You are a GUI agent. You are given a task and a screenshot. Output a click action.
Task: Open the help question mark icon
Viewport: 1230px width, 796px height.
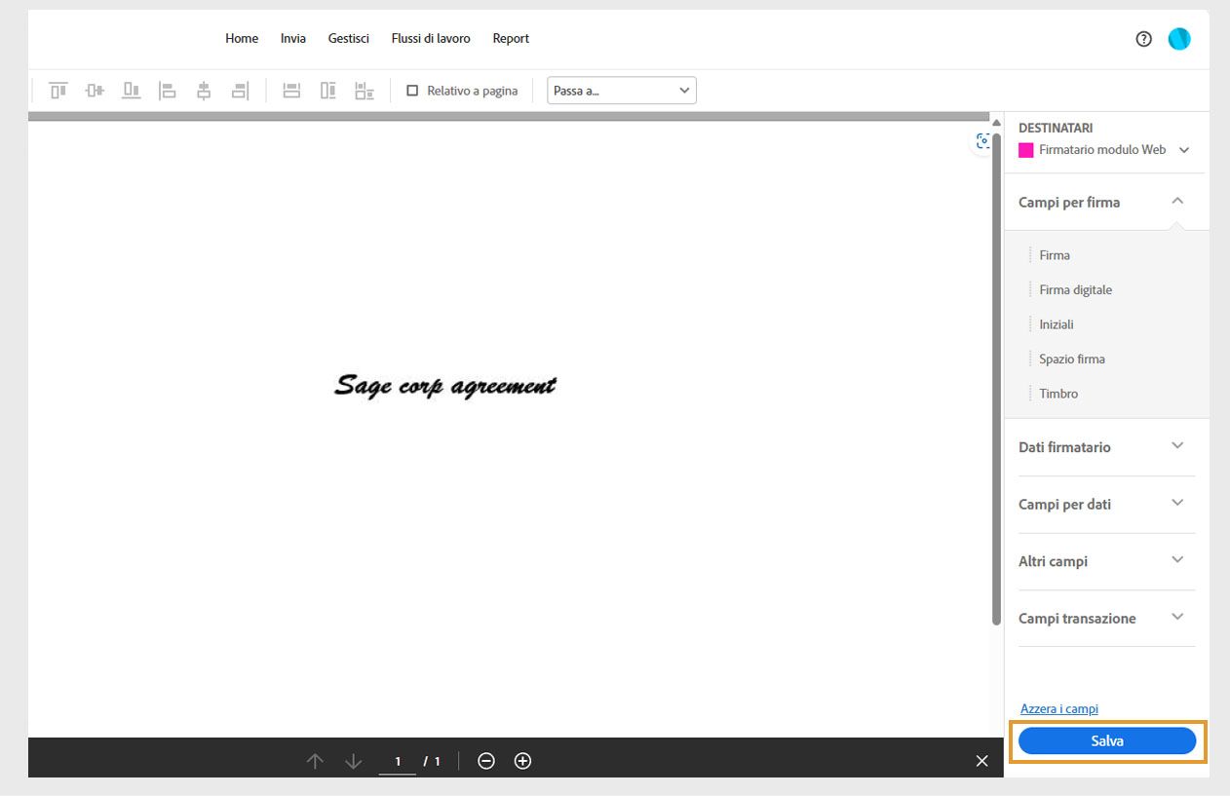point(1144,39)
